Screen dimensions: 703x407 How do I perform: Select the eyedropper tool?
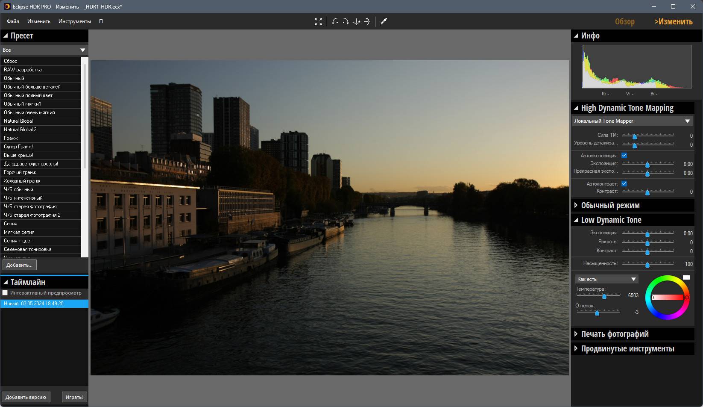tap(384, 21)
